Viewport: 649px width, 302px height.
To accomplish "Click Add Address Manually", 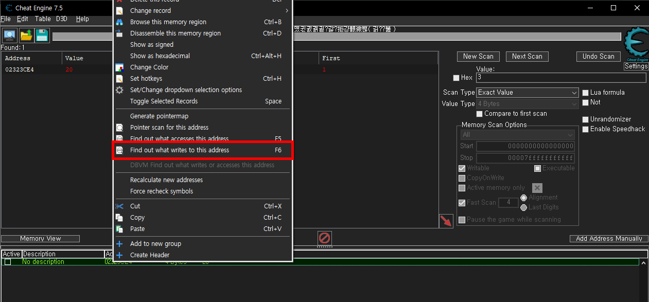I will (x=609, y=239).
